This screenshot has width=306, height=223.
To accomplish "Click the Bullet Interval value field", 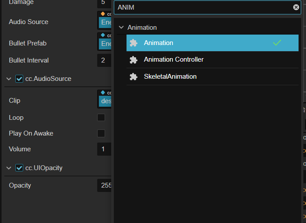I will (x=104, y=60).
